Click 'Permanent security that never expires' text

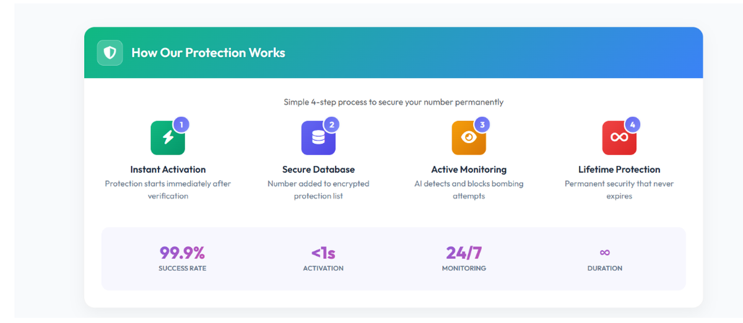click(x=619, y=190)
